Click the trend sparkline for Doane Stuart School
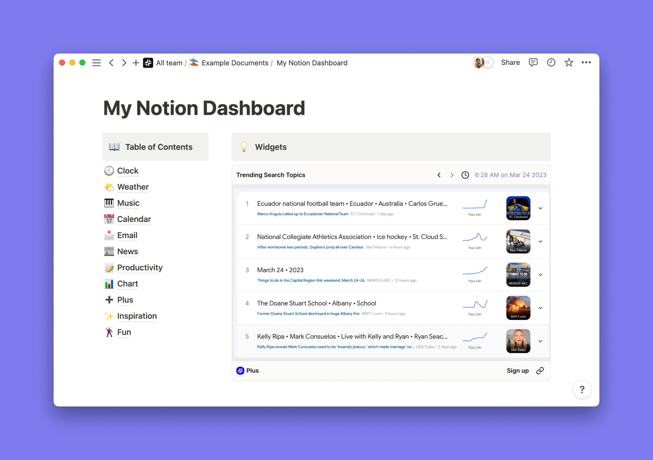This screenshot has width=653, height=460. [475, 304]
